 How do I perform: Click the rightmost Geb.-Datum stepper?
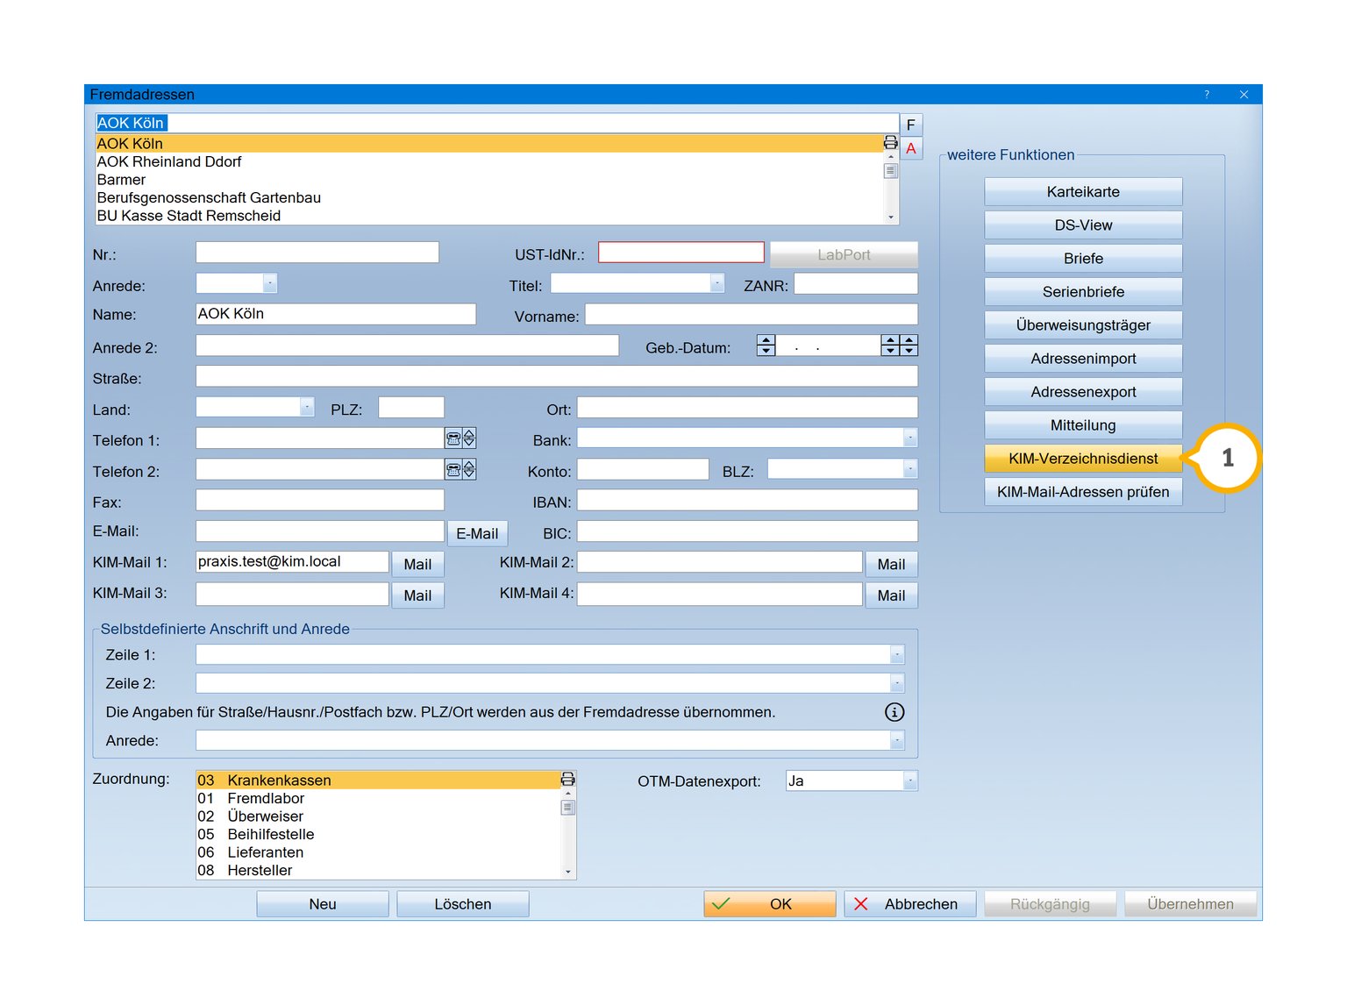909,346
